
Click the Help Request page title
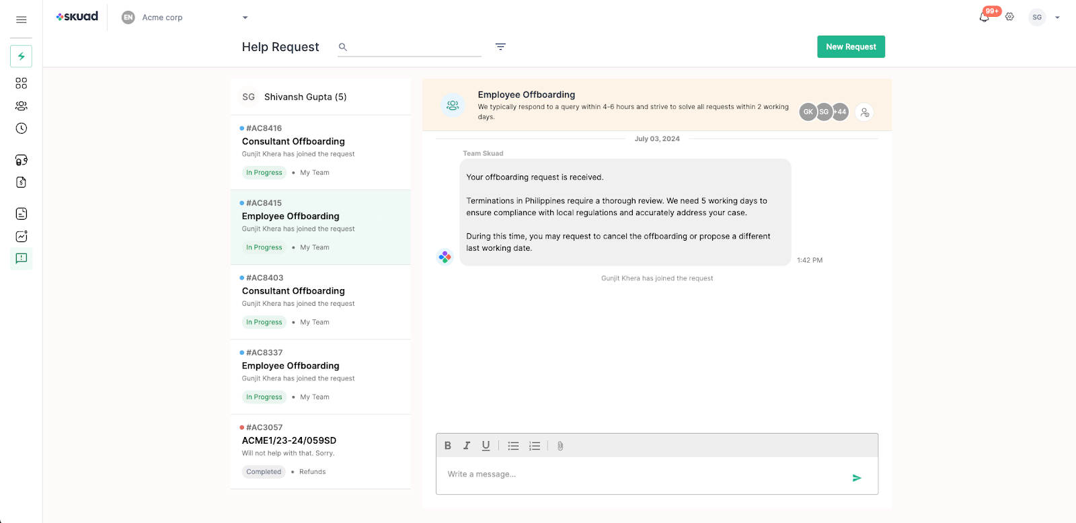pos(280,47)
